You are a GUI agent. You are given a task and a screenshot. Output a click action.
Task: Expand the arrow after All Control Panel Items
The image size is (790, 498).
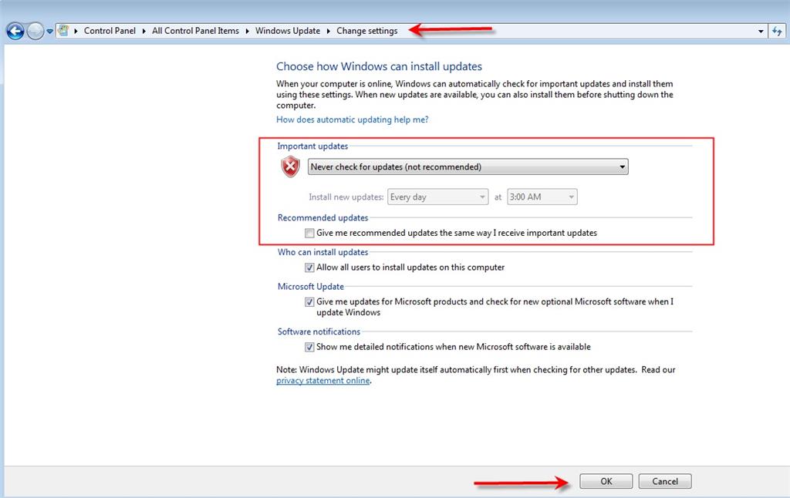(248, 31)
